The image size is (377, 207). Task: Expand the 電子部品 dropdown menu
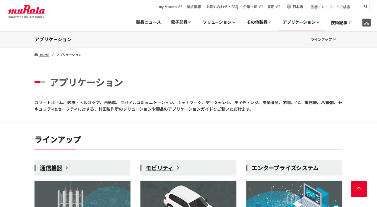181,22
